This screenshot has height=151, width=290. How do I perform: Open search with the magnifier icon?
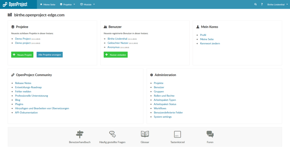click(x=255, y=4)
